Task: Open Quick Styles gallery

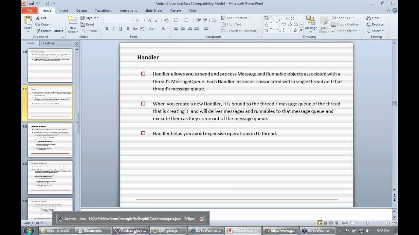Action: click(x=323, y=24)
